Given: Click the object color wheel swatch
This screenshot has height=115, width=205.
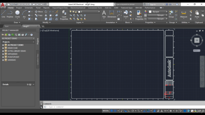Looking at the screenshot, I should (145, 12).
